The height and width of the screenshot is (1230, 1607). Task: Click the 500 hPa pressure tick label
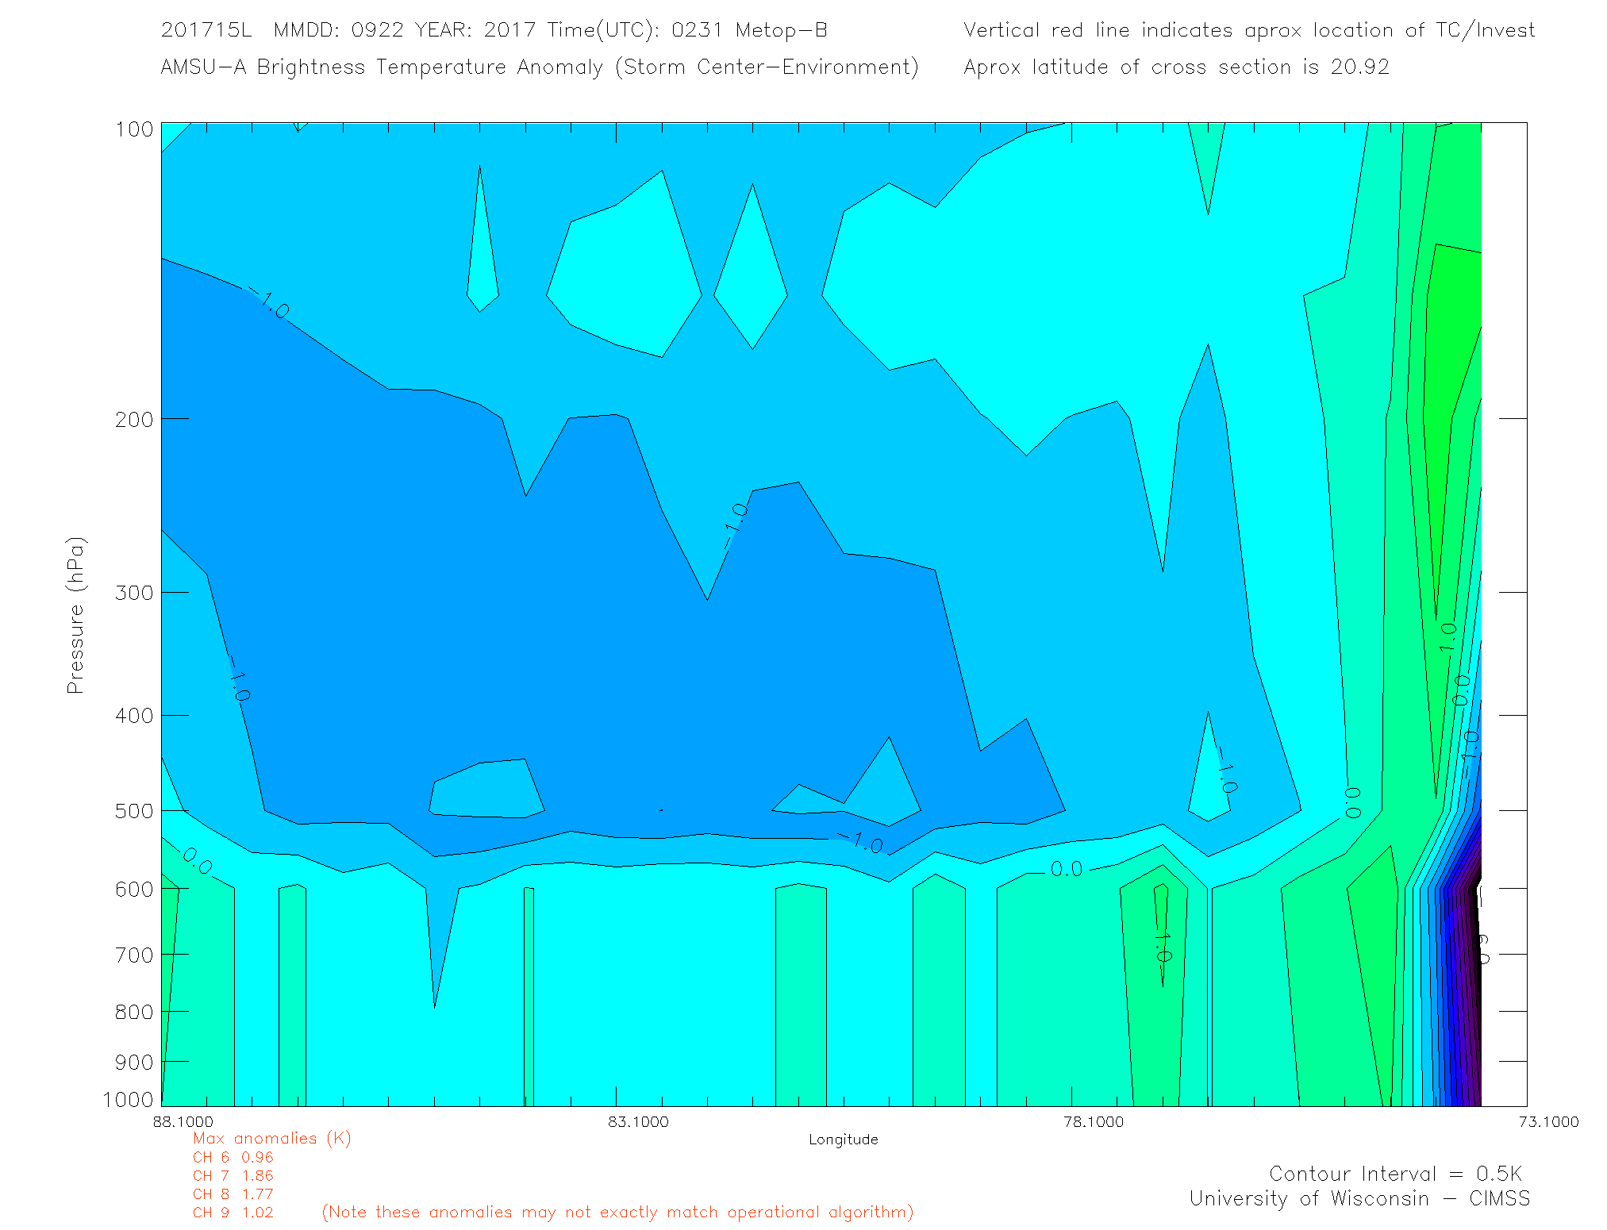pos(134,811)
